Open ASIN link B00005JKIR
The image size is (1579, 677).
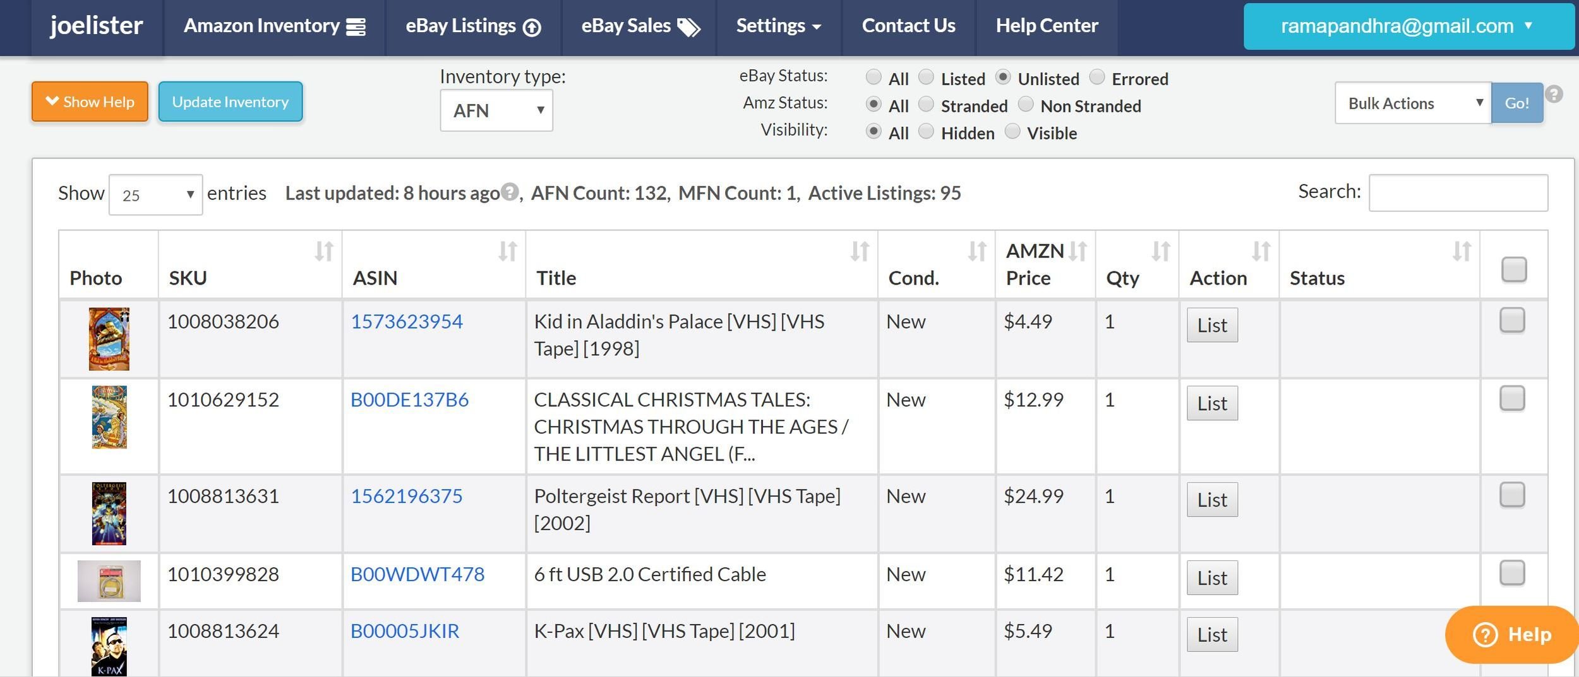(405, 632)
